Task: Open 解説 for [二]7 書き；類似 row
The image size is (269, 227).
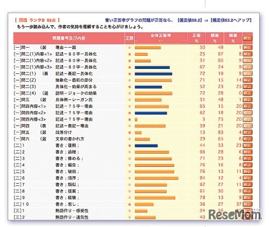Action: tap(248, 185)
